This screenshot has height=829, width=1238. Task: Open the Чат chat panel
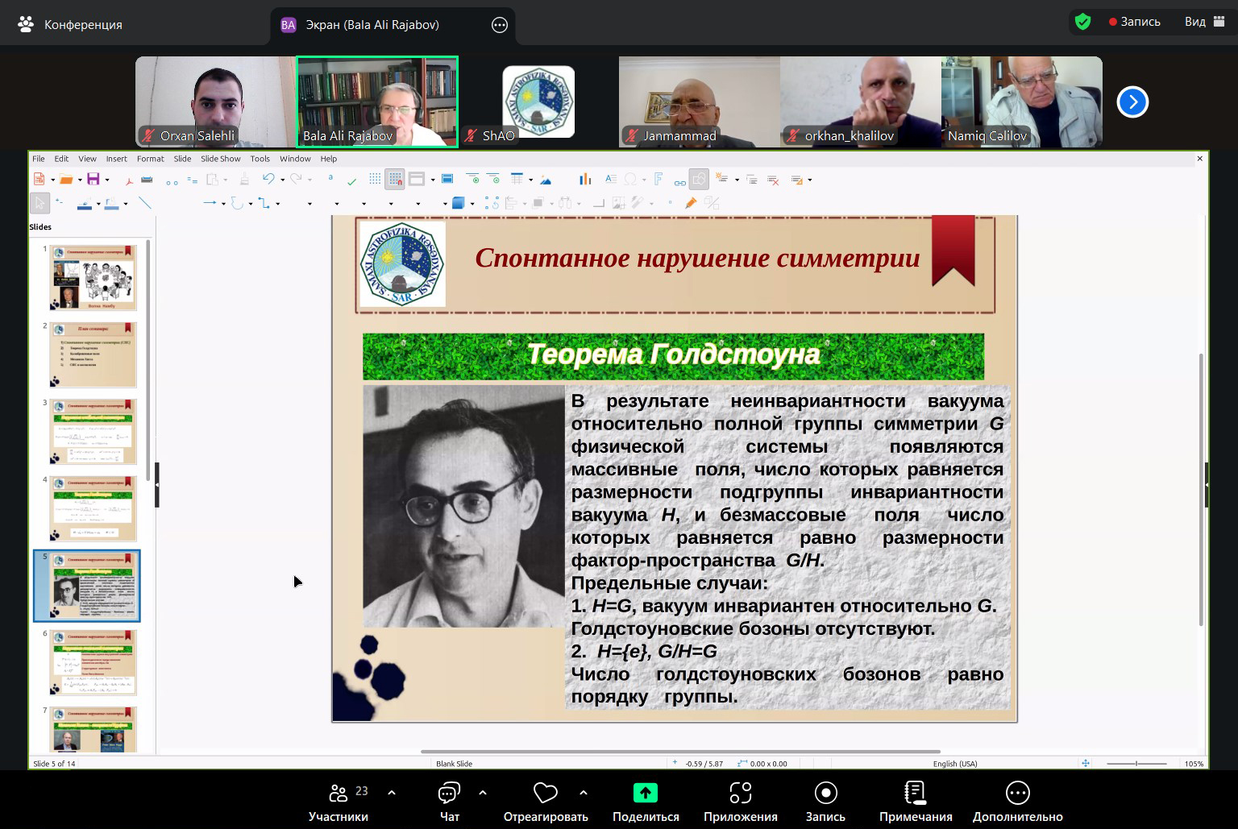click(449, 802)
